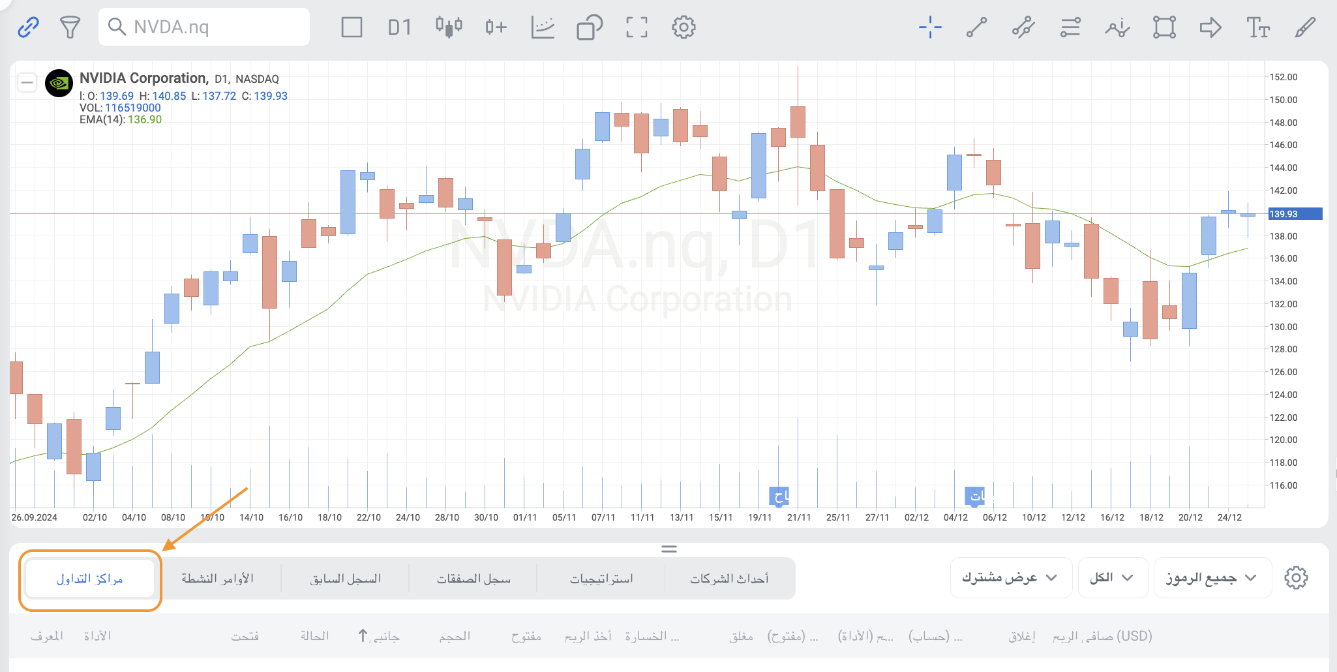Select the horizontal levels tool
The image size is (1337, 672).
coord(1070,27)
